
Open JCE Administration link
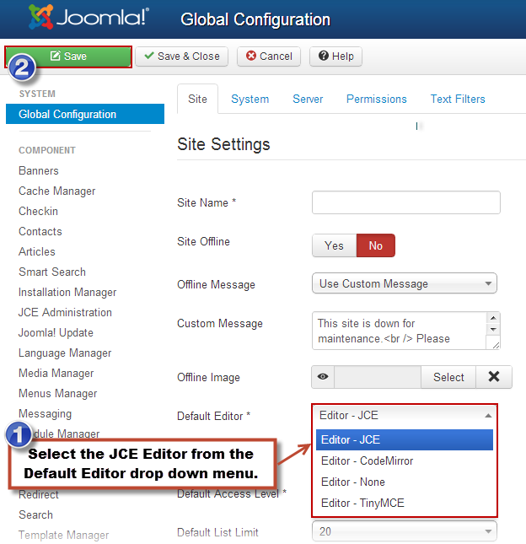click(x=65, y=312)
